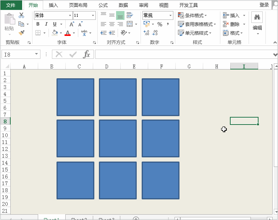Open the font size 11 dropdown
278x220 pixels.
pyautogui.click(x=93, y=15)
